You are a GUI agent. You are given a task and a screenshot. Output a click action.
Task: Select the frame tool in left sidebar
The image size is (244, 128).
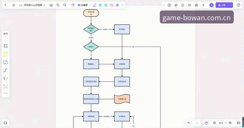pyautogui.click(x=6, y=46)
